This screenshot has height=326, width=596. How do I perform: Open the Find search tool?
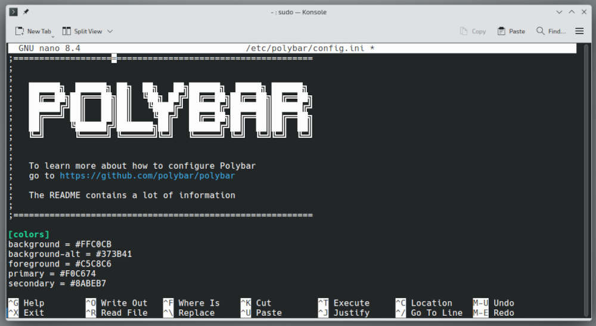click(551, 32)
